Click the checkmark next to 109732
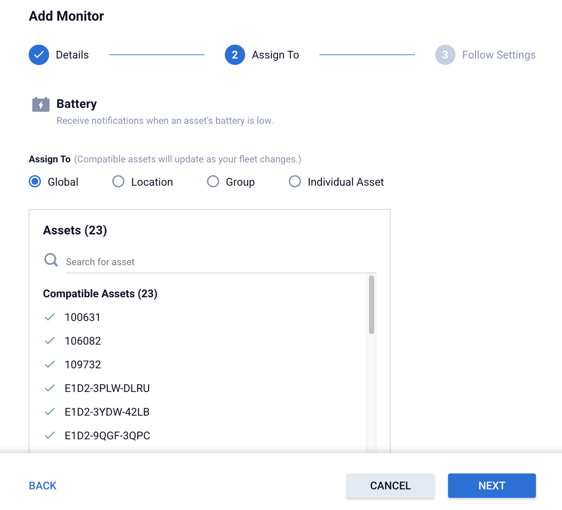 coord(50,364)
